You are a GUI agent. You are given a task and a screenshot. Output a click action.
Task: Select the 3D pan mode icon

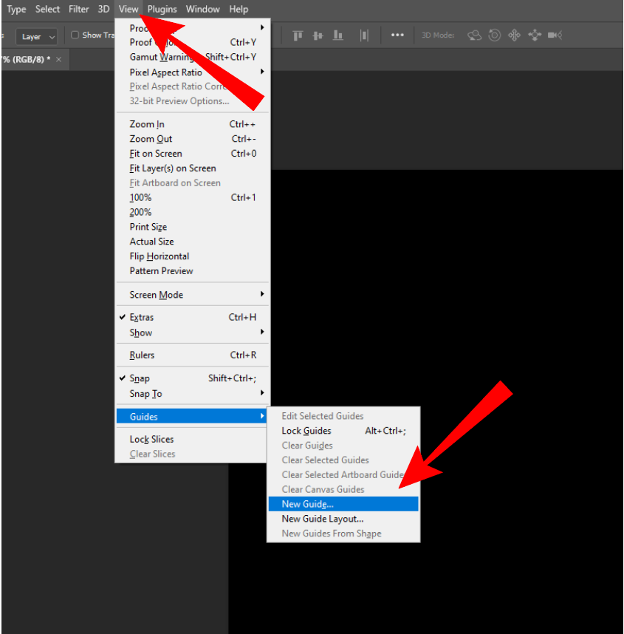click(515, 35)
